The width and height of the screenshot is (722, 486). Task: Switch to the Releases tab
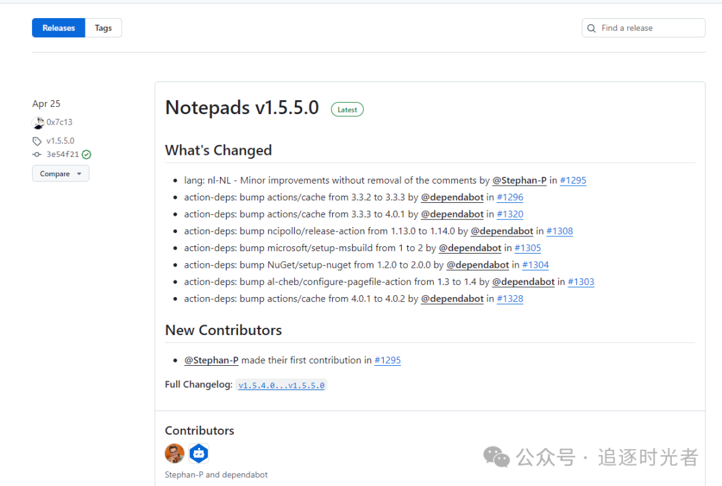coord(58,28)
